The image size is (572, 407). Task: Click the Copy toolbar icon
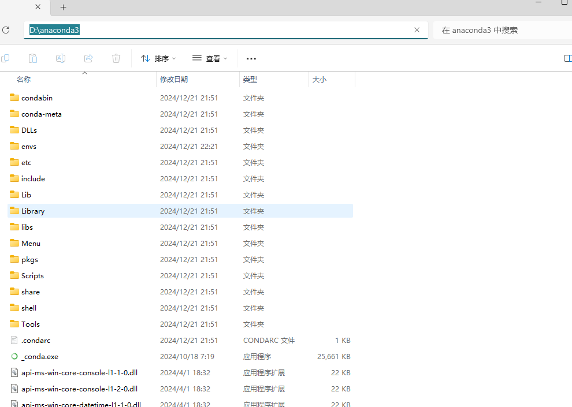click(5, 58)
